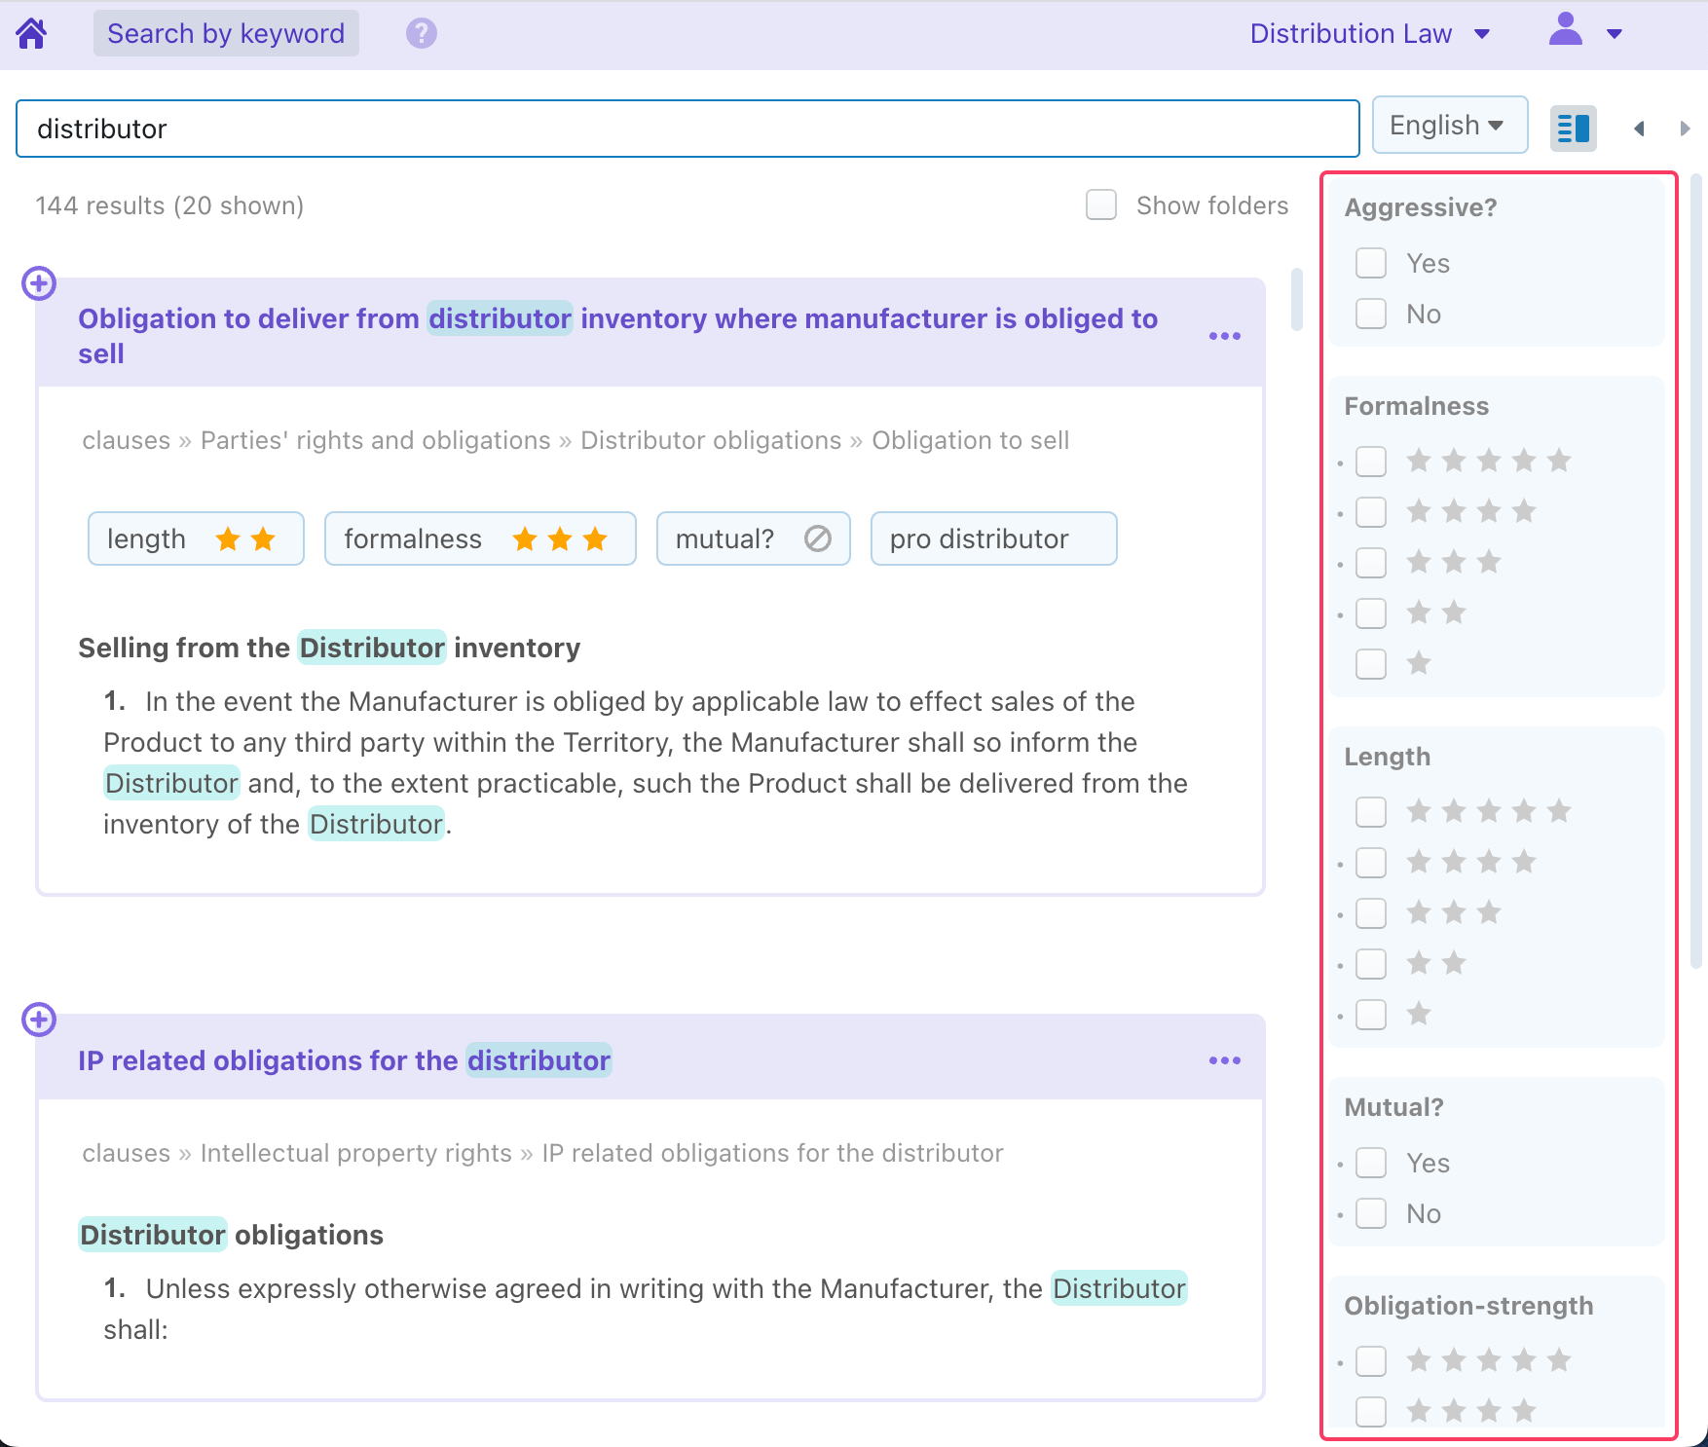Click the Distributor obligations heading

pos(231,1235)
